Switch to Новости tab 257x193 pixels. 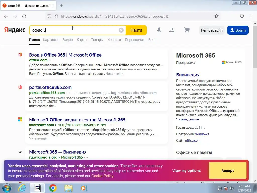[x=114, y=40]
